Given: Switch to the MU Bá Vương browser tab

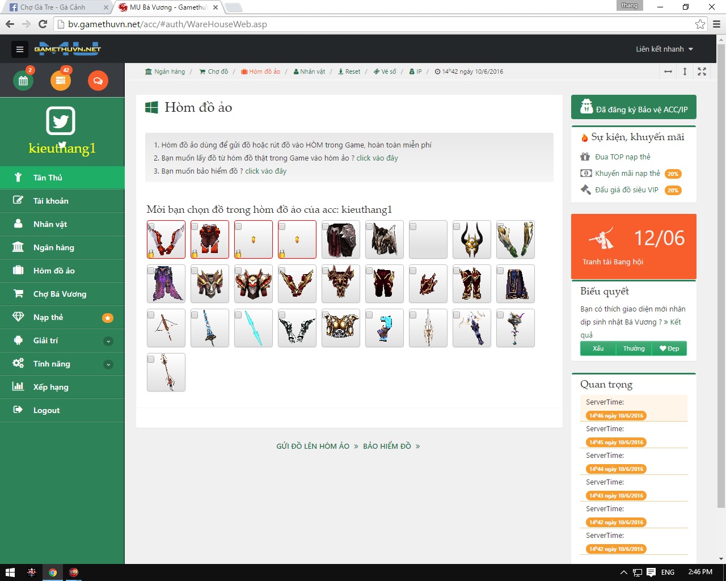Looking at the screenshot, I should 167,7.
